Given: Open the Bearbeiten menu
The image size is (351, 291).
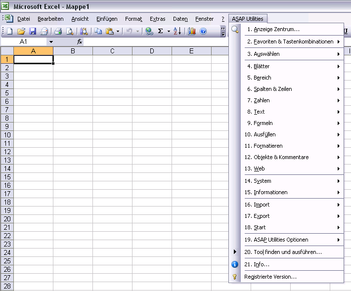Looking at the screenshot, I should (50, 19).
